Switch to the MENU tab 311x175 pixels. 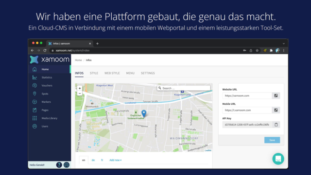coord(130,73)
